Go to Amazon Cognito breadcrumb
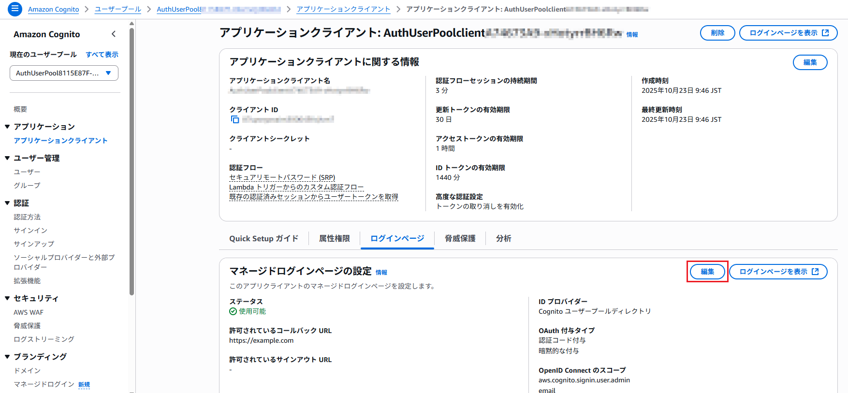848x393 pixels. coord(53,9)
